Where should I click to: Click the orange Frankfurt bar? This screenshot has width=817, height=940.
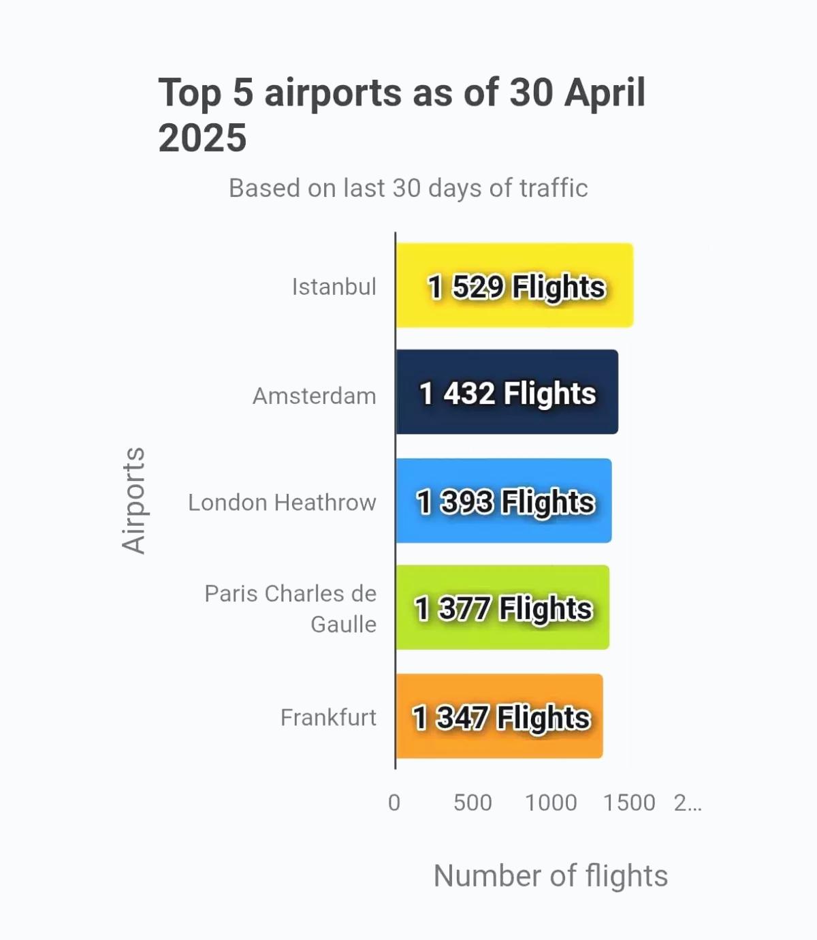(499, 716)
